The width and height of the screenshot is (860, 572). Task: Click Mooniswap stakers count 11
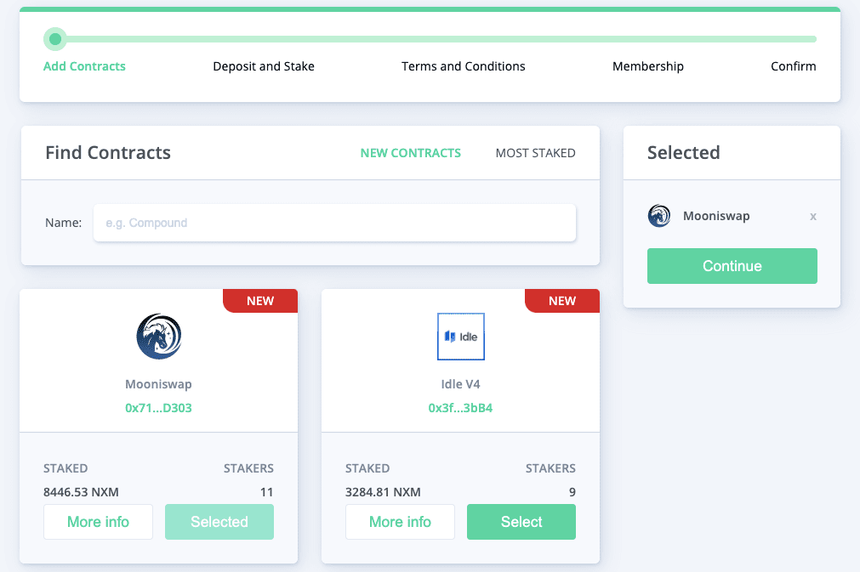coord(266,492)
